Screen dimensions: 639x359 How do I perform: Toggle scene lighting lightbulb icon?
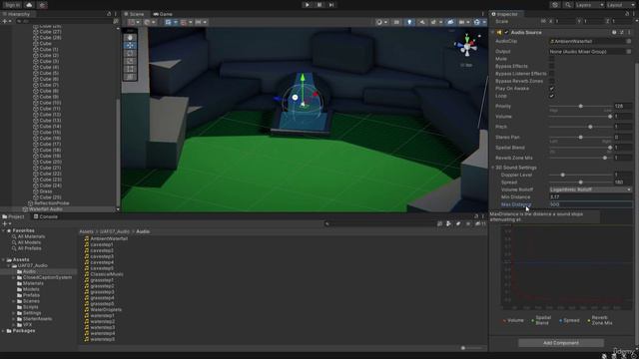[x=409, y=22]
